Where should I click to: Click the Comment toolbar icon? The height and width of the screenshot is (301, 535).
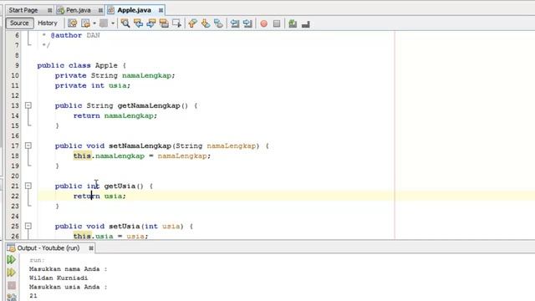point(293,23)
